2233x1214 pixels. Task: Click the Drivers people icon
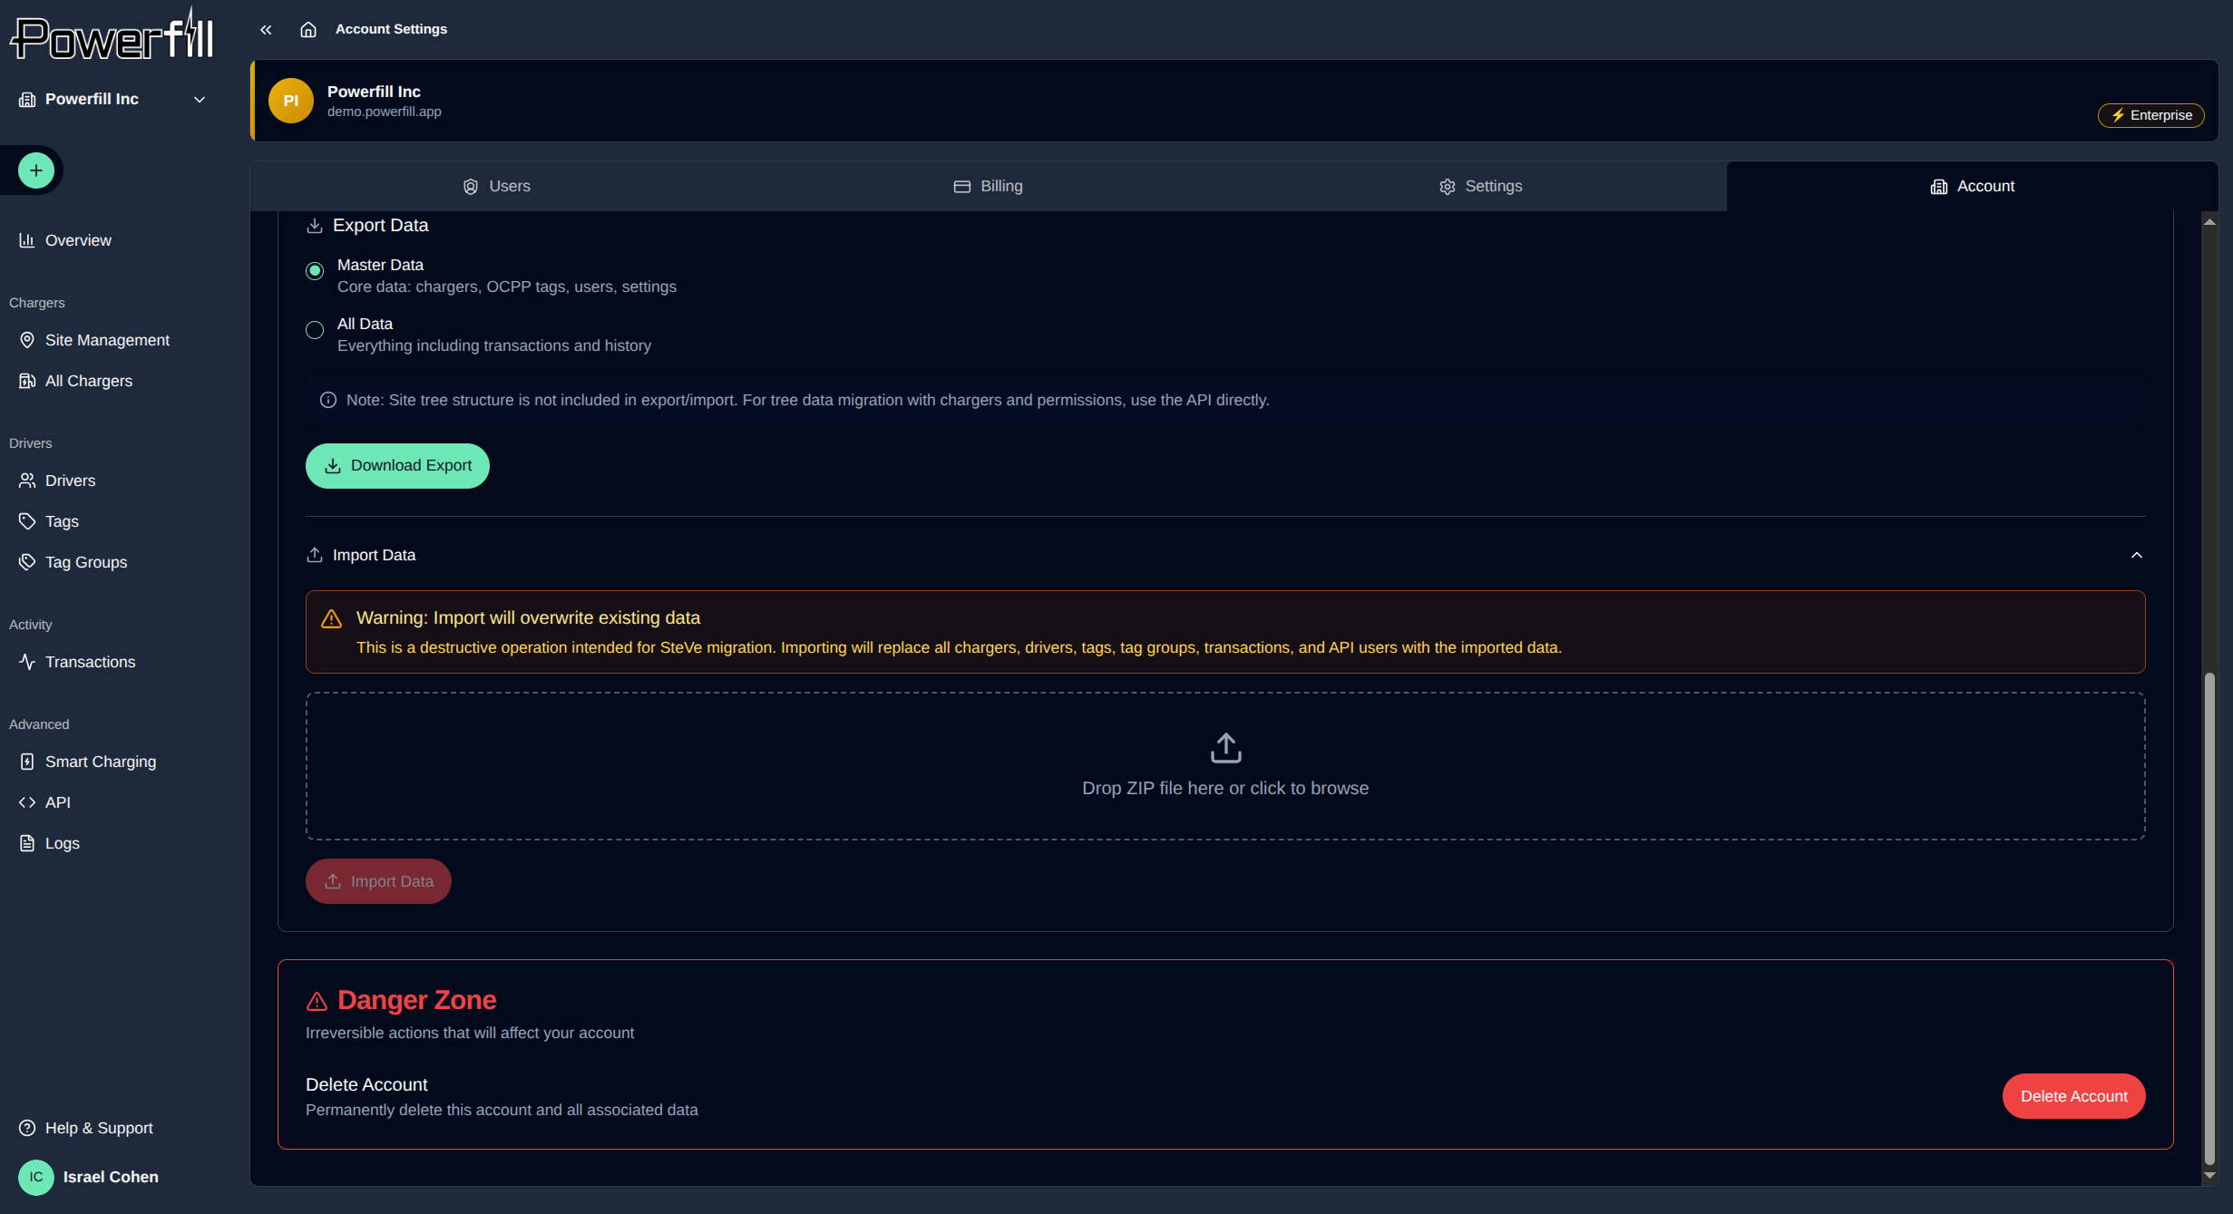27,481
